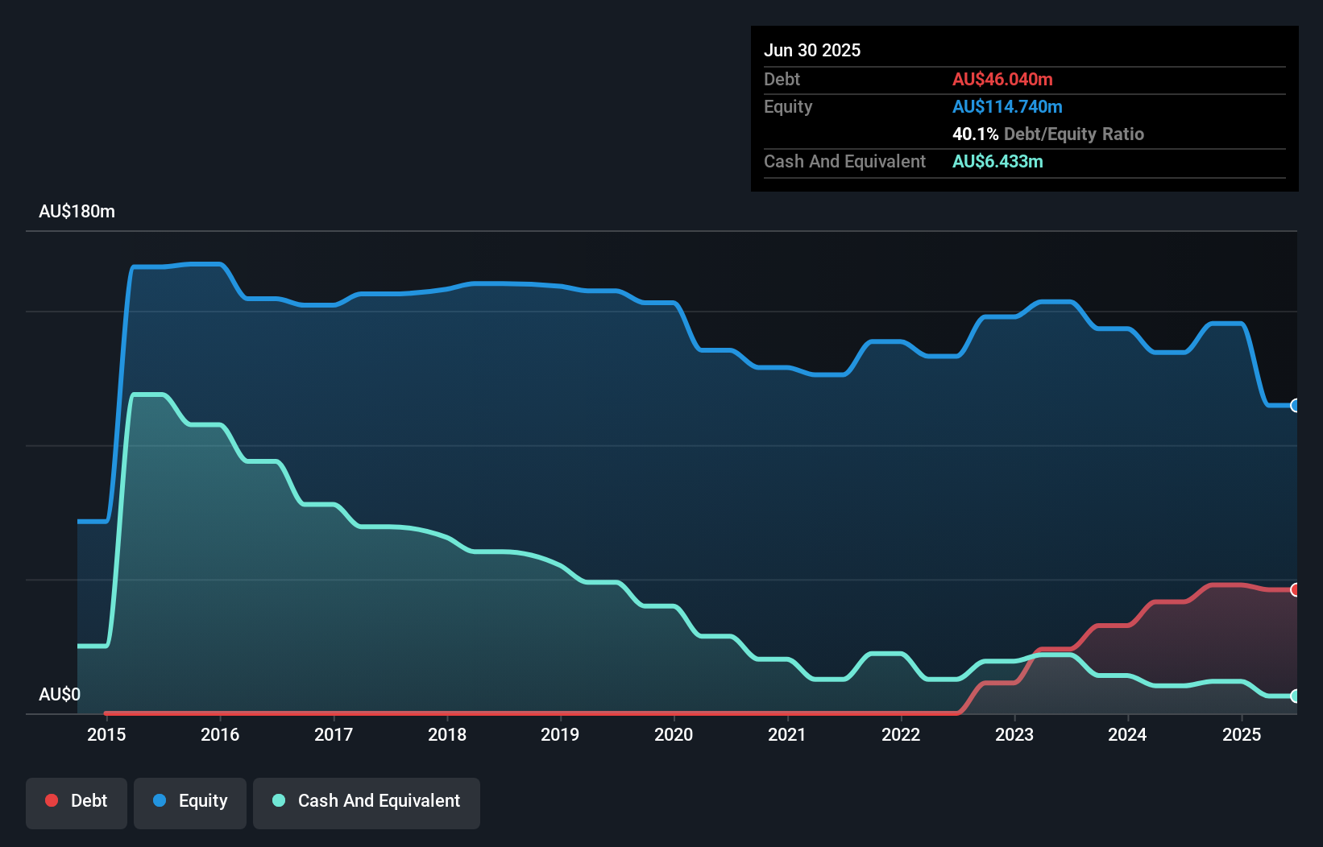Select the Debt line endpoint marker
Screen dimensions: 1323x847
[1295, 590]
